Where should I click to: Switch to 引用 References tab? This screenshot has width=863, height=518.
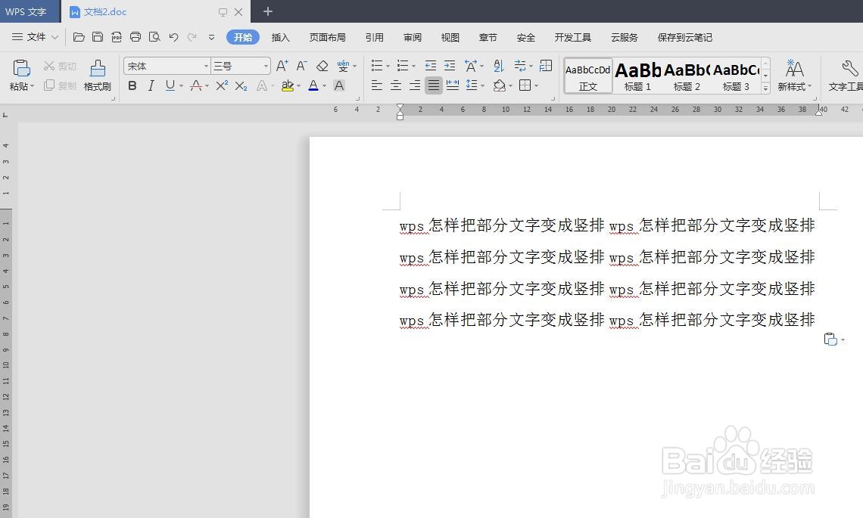374,37
